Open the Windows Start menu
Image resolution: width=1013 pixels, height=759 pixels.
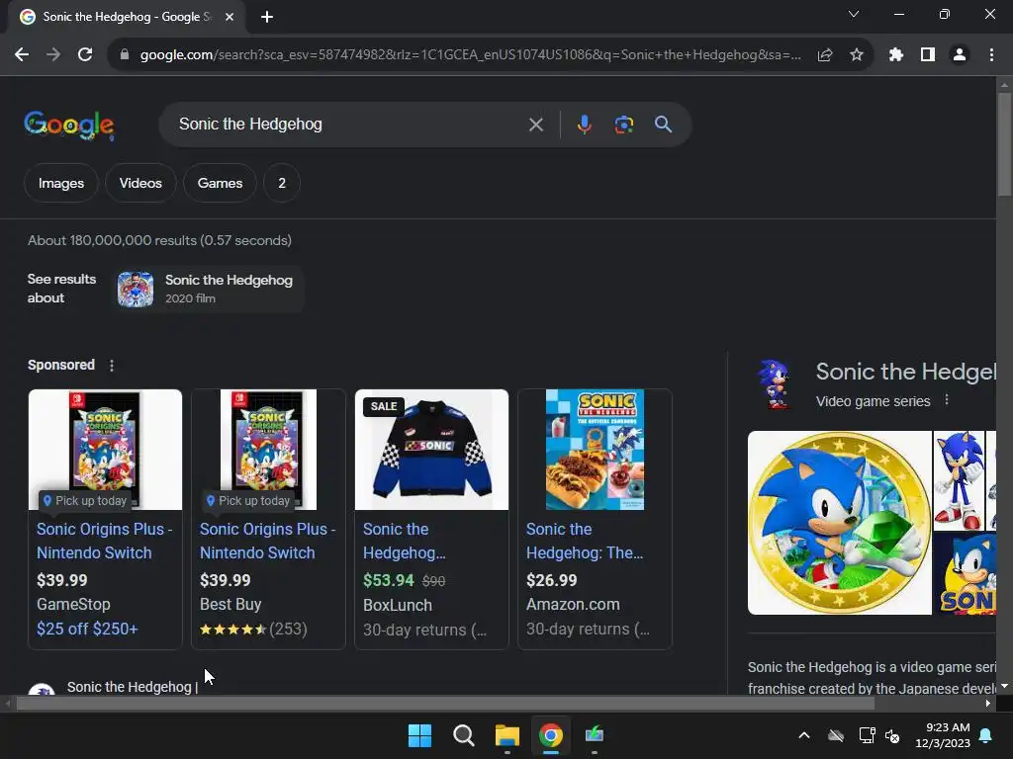point(419,735)
